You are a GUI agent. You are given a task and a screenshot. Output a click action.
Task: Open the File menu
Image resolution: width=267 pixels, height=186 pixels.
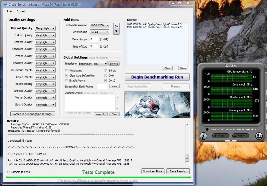[9, 11]
